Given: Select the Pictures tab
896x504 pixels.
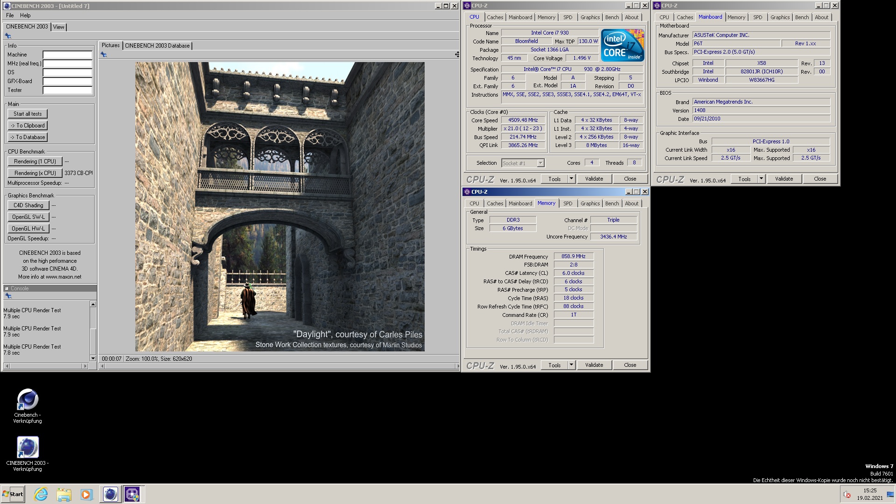Looking at the screenshot, I should 111,45.
